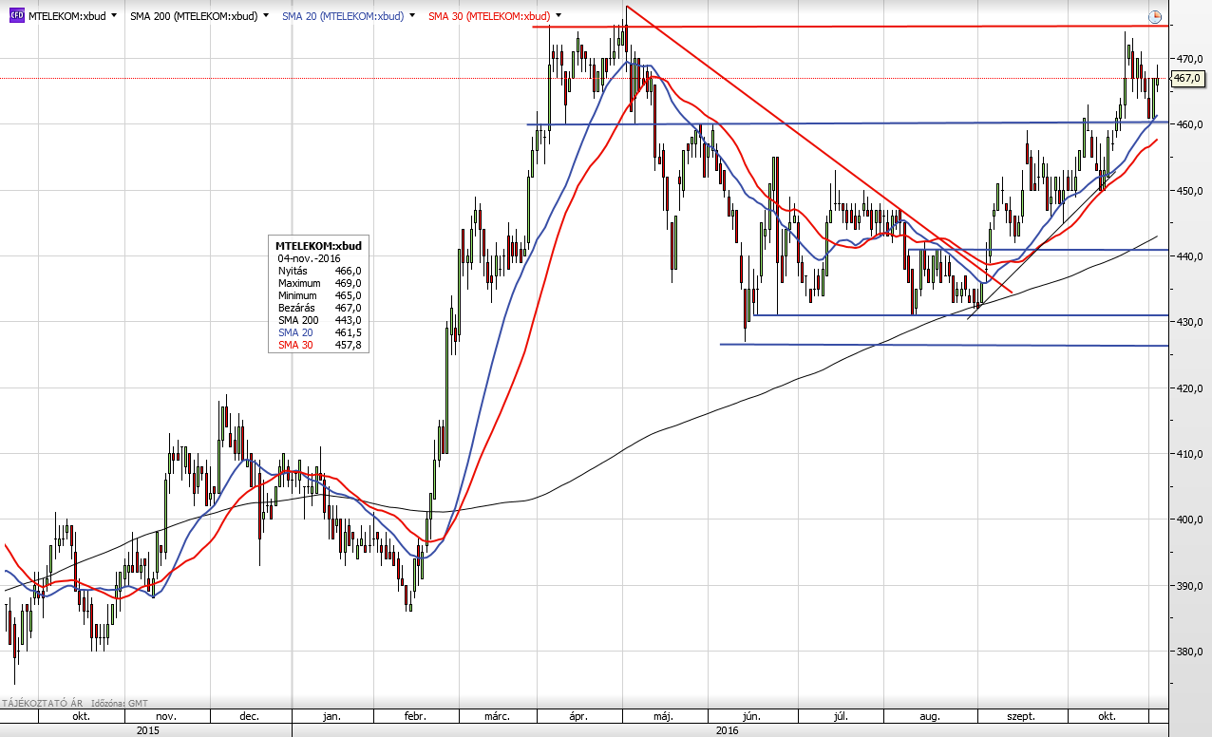Click the Maximum 469,0 row

319,283
